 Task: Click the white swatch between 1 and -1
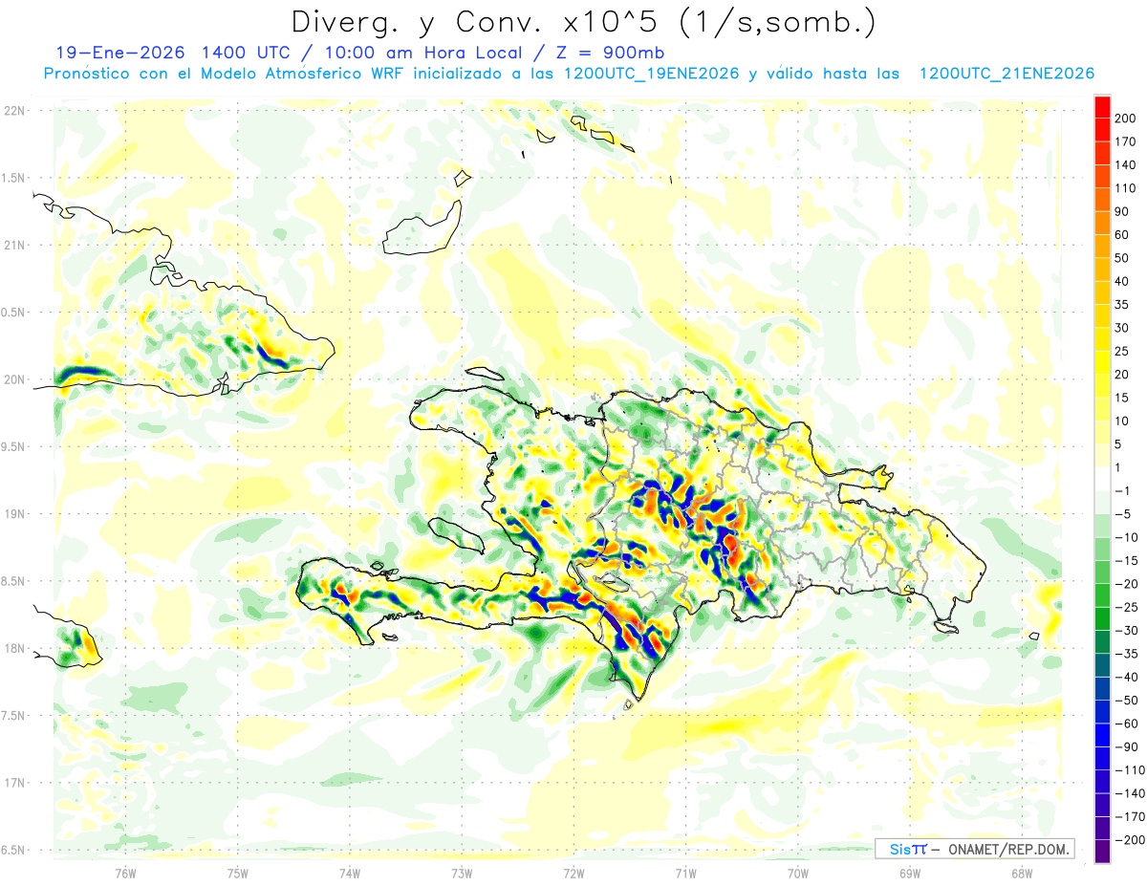(x=1101, y=479)
